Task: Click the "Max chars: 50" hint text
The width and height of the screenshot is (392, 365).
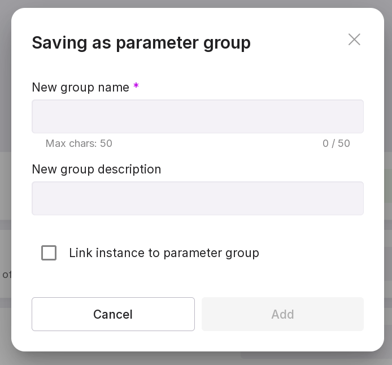Action: pyautogui.click(x=79, y=144)
